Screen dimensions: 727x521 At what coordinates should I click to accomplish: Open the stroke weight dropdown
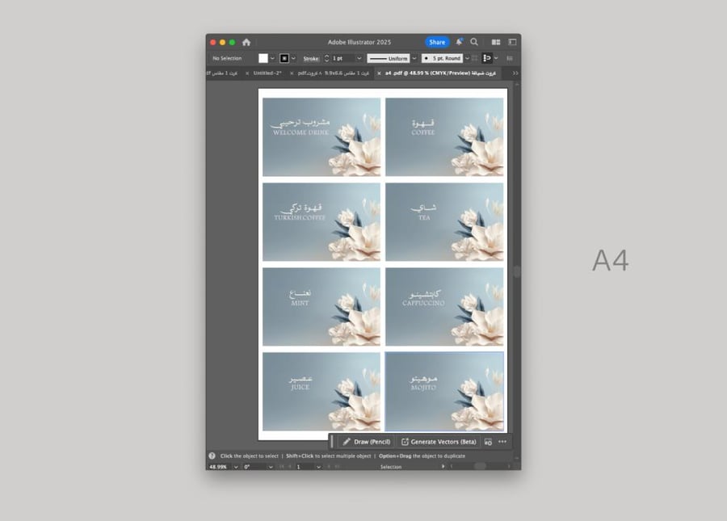(359, 58)
